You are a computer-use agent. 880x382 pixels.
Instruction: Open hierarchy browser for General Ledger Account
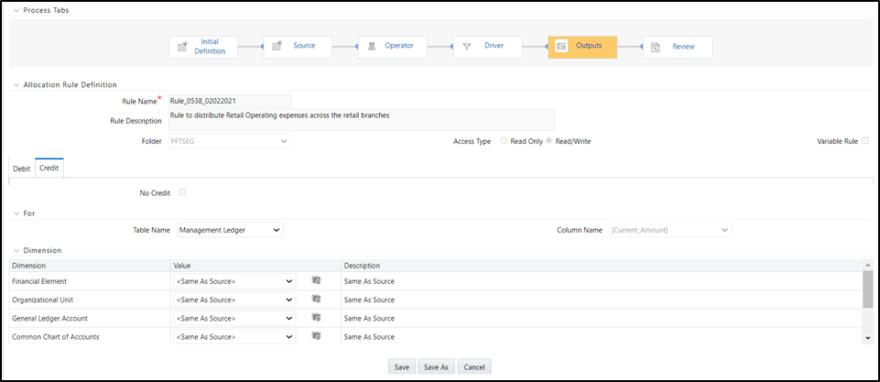click(x=316, y=317)
